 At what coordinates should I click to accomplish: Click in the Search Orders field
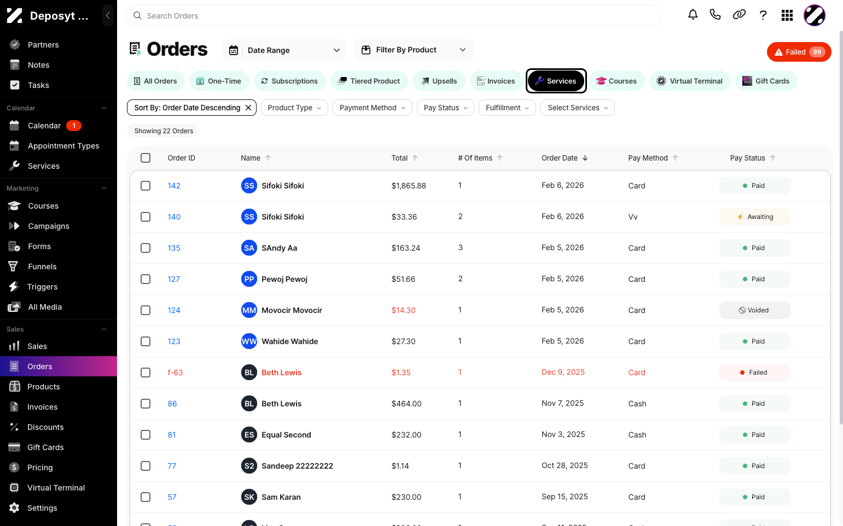pyautogui.click(x=393, y=16)
